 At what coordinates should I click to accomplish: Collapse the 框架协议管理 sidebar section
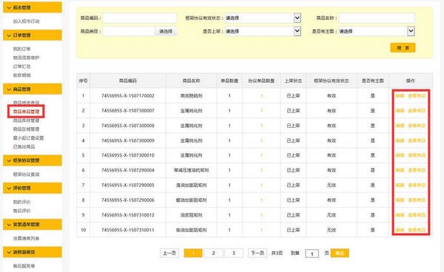click(x=33, y=160)
